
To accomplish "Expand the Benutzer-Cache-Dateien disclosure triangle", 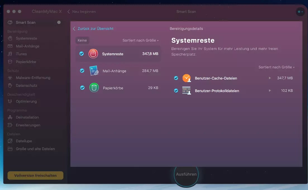I will point(270,78).
